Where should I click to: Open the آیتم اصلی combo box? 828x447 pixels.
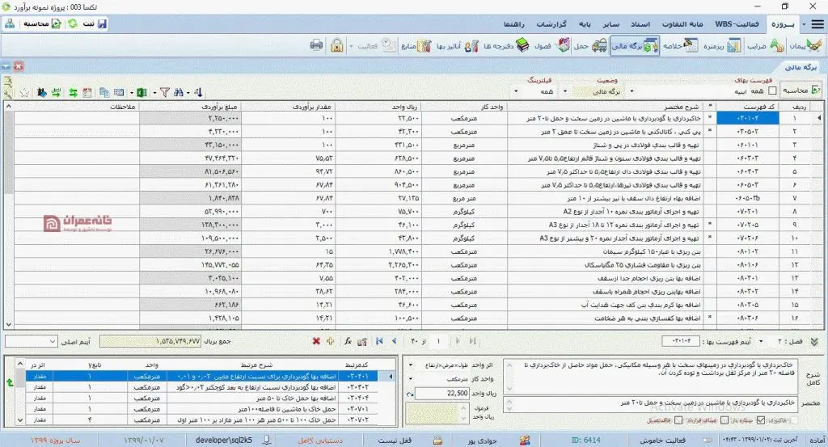coord(32,341)
